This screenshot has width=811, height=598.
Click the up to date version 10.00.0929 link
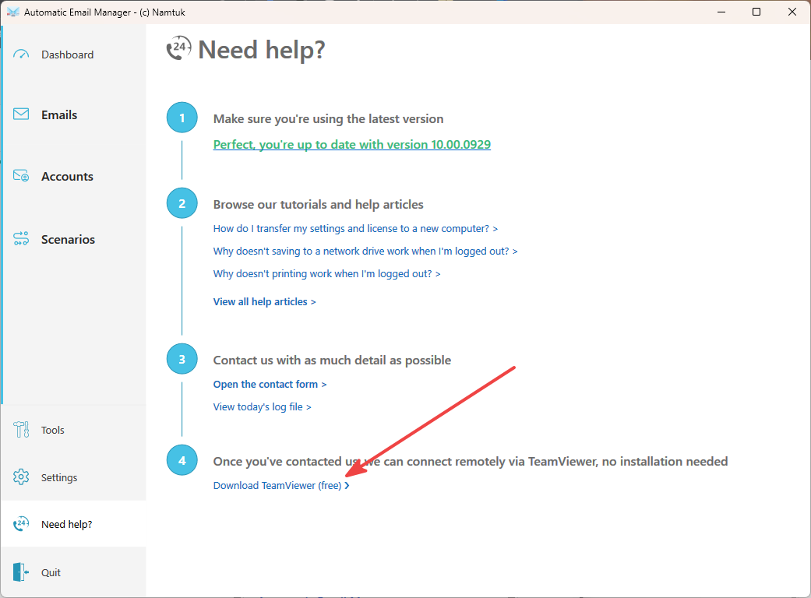(x=351, y=144)
